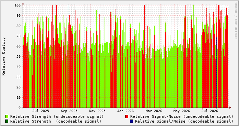Click the Sep 2025 x-axis label
The width and height of the screenshot is (239, 126).
pos(69,111)
